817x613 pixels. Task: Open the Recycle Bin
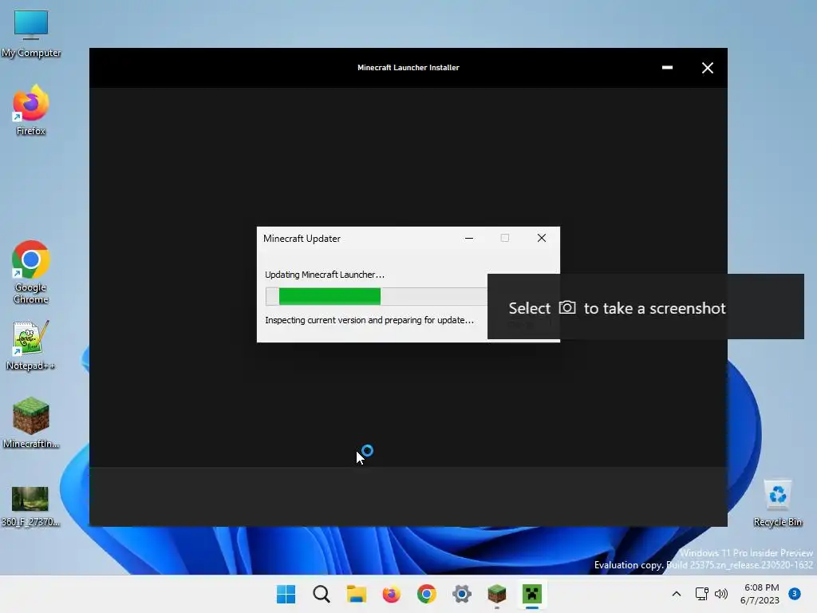click(777, 504)
